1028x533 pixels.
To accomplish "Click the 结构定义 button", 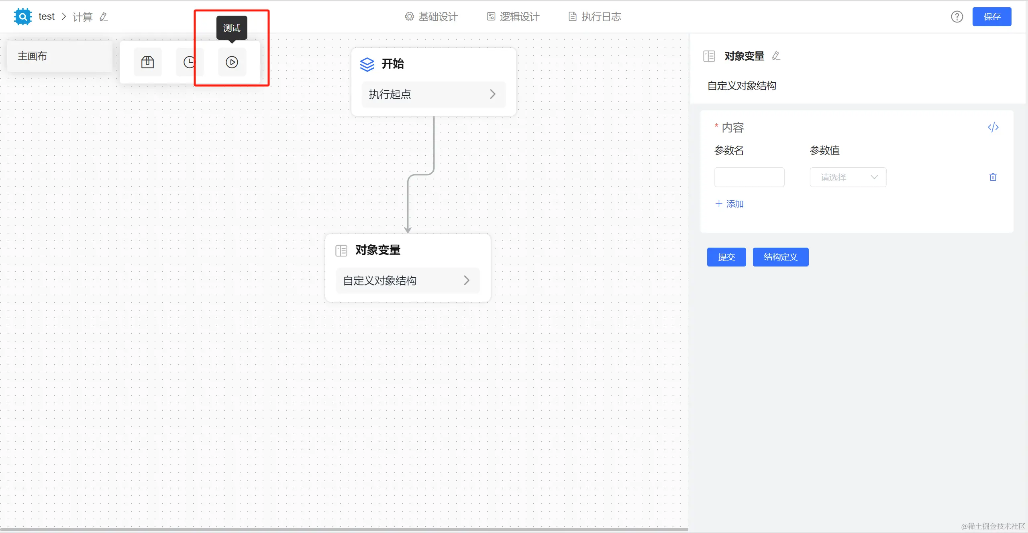I will click(x=780, y=257).
